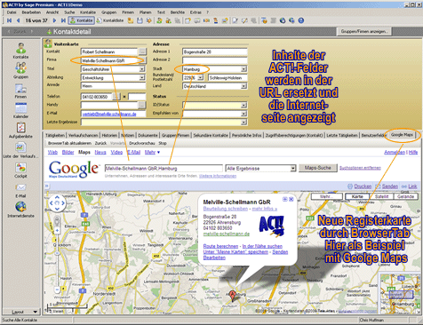Go to the next contact record
Viewport: 423px width, 325px height.
tap(54, 20)
